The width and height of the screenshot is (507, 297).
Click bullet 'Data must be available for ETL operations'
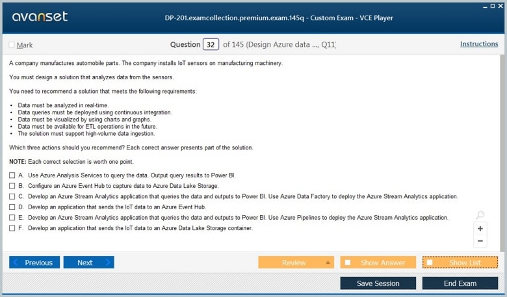87,126
